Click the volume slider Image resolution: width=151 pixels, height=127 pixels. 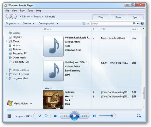(x=106, y=116)
